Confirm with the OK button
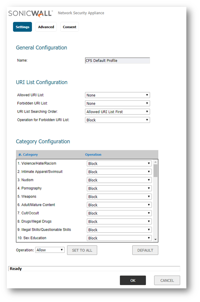Image resolution: width=200 pixels, height=302 pixels. tap(133, 280)
